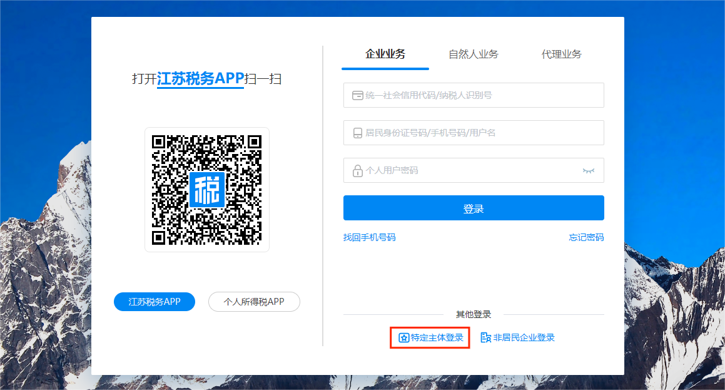Choose the 个人所得税APP button
This screenshot has width=725, height=390.
pyautogui.click(x=254, y=302)
